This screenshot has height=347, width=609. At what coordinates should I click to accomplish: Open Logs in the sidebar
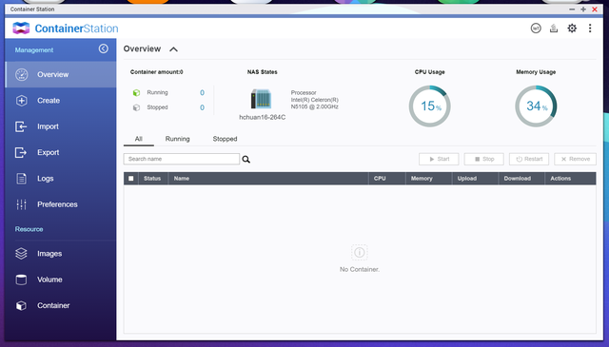(61, 179)
